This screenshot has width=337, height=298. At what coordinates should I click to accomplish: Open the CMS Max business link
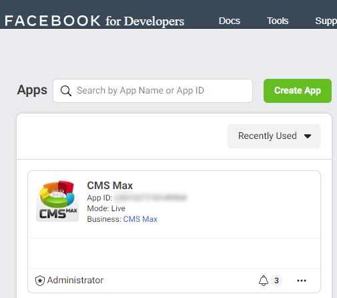coord(140,219)
